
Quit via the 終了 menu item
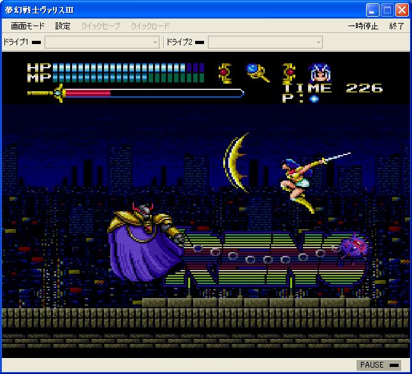pos(397,26)
